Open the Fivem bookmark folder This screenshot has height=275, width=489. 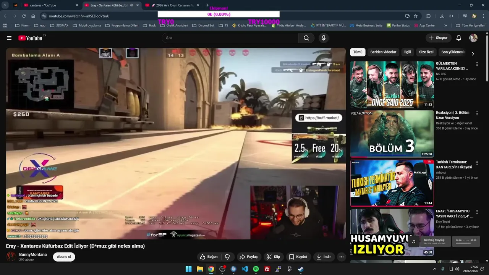[x=22, y=26]
